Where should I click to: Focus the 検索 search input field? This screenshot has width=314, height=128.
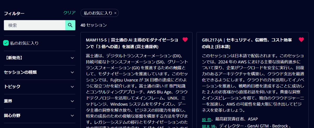tap(35, 25)
